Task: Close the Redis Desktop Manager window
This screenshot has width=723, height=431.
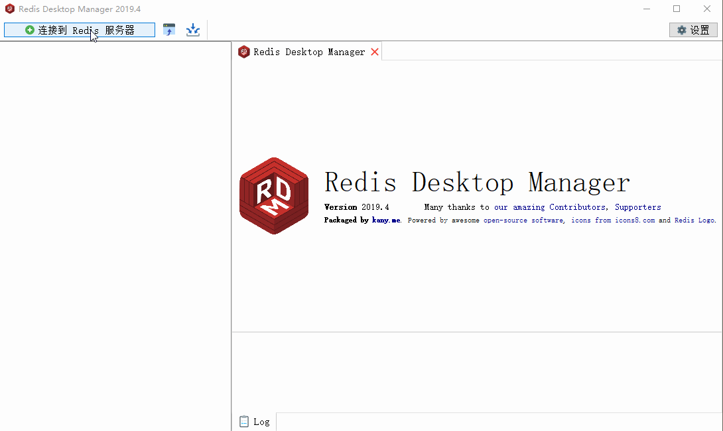Action: pos(707,9)
